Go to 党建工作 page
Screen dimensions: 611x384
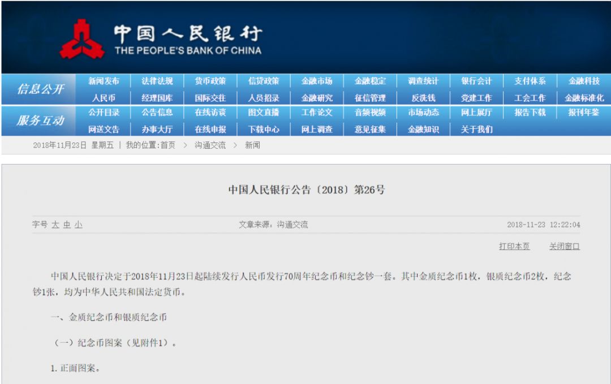pyautogui.click(x=476, y=98)
